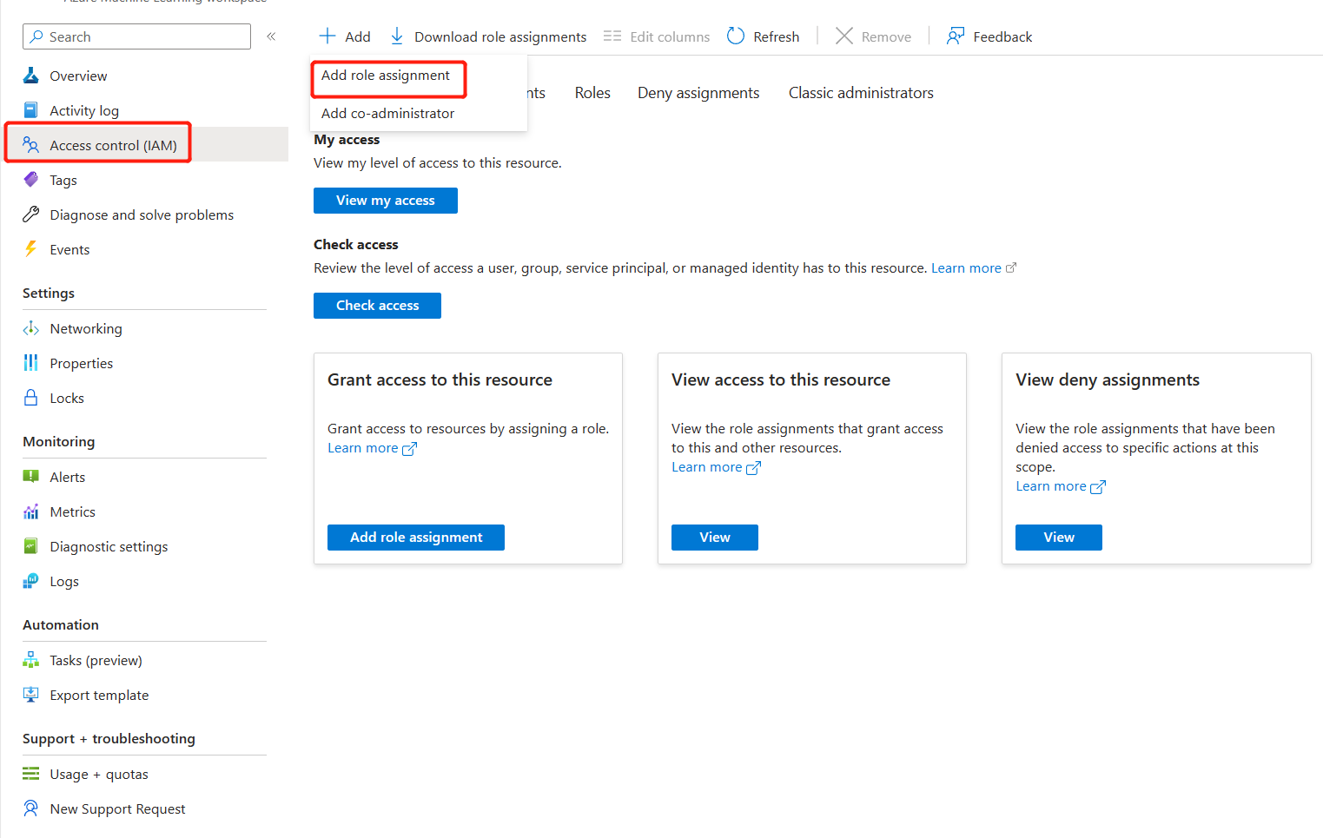Click View under View deny assignments
The width and height of the screenshot is (1323, 838).
1059,538
